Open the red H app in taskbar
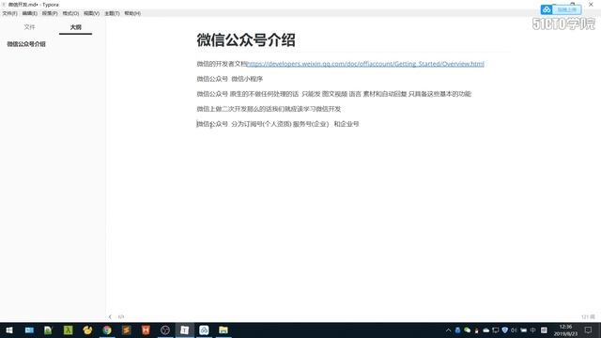This screenshot has height=338, width=601. (x=146, y=330)
